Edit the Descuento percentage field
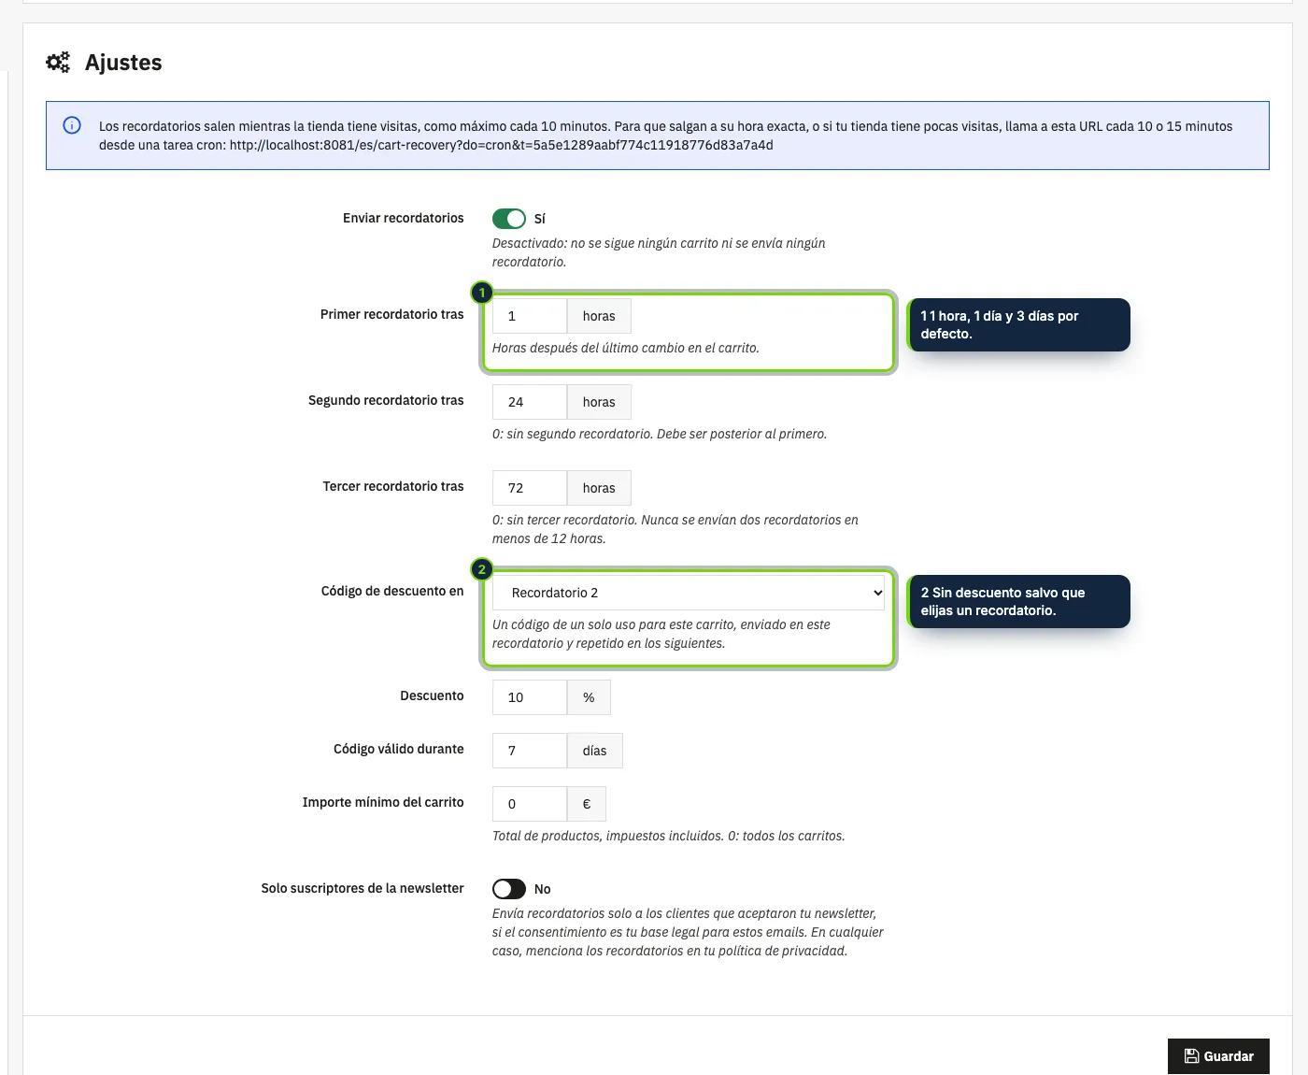1308x1075 pixels. coord(530,697)
